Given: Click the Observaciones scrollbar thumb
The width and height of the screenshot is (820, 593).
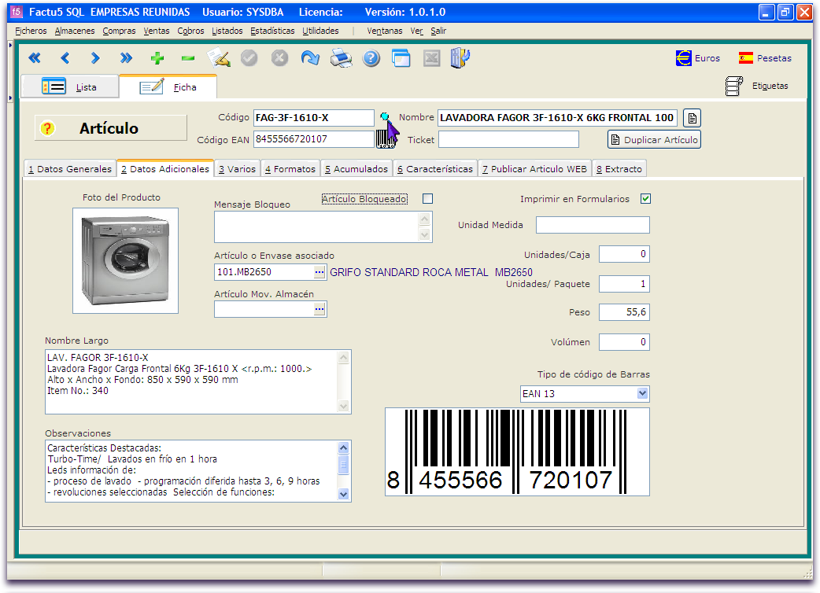Looking at the screenshot, I should (x=343, y=465).
